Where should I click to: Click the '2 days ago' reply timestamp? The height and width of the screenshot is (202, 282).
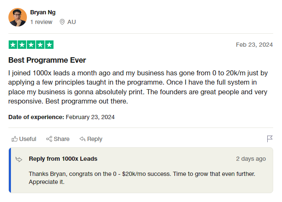click(251, 159)
